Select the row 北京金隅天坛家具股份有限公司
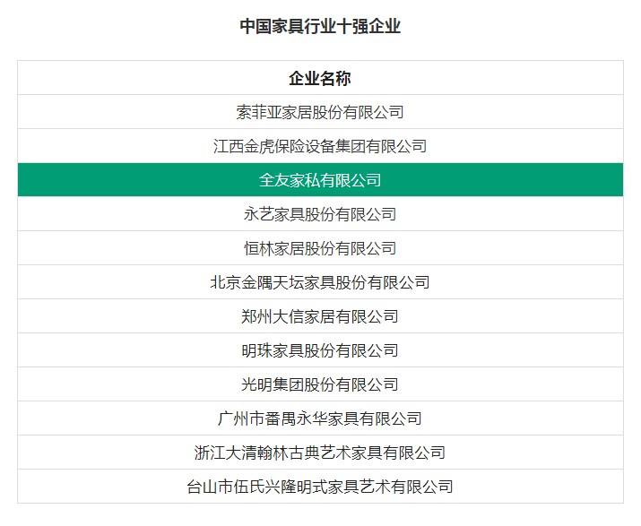Screen dimensions: 641x526 [321, 282]
